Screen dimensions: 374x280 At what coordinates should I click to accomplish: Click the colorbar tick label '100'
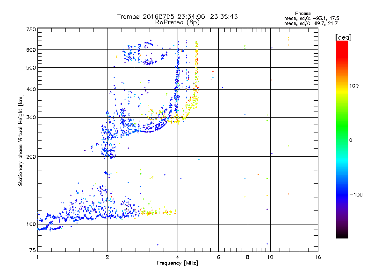(354, 86)
